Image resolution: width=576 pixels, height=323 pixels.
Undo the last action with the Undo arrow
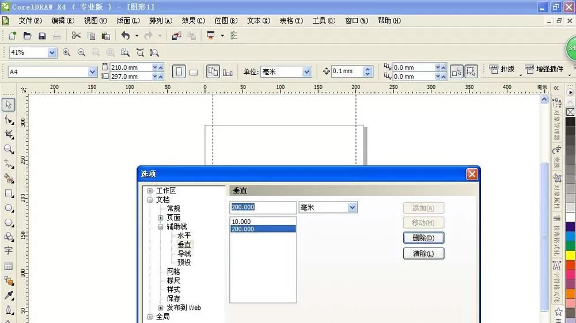pyautogui.click(x=126, y=36)
